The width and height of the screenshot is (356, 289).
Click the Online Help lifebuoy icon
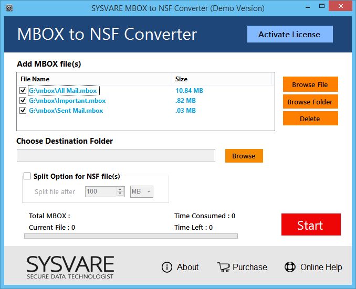coord(290,267)
